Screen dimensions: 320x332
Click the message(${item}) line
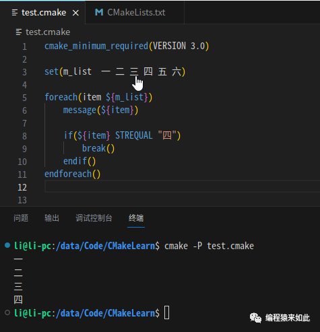pyautogui.click(x=100, y=110)
